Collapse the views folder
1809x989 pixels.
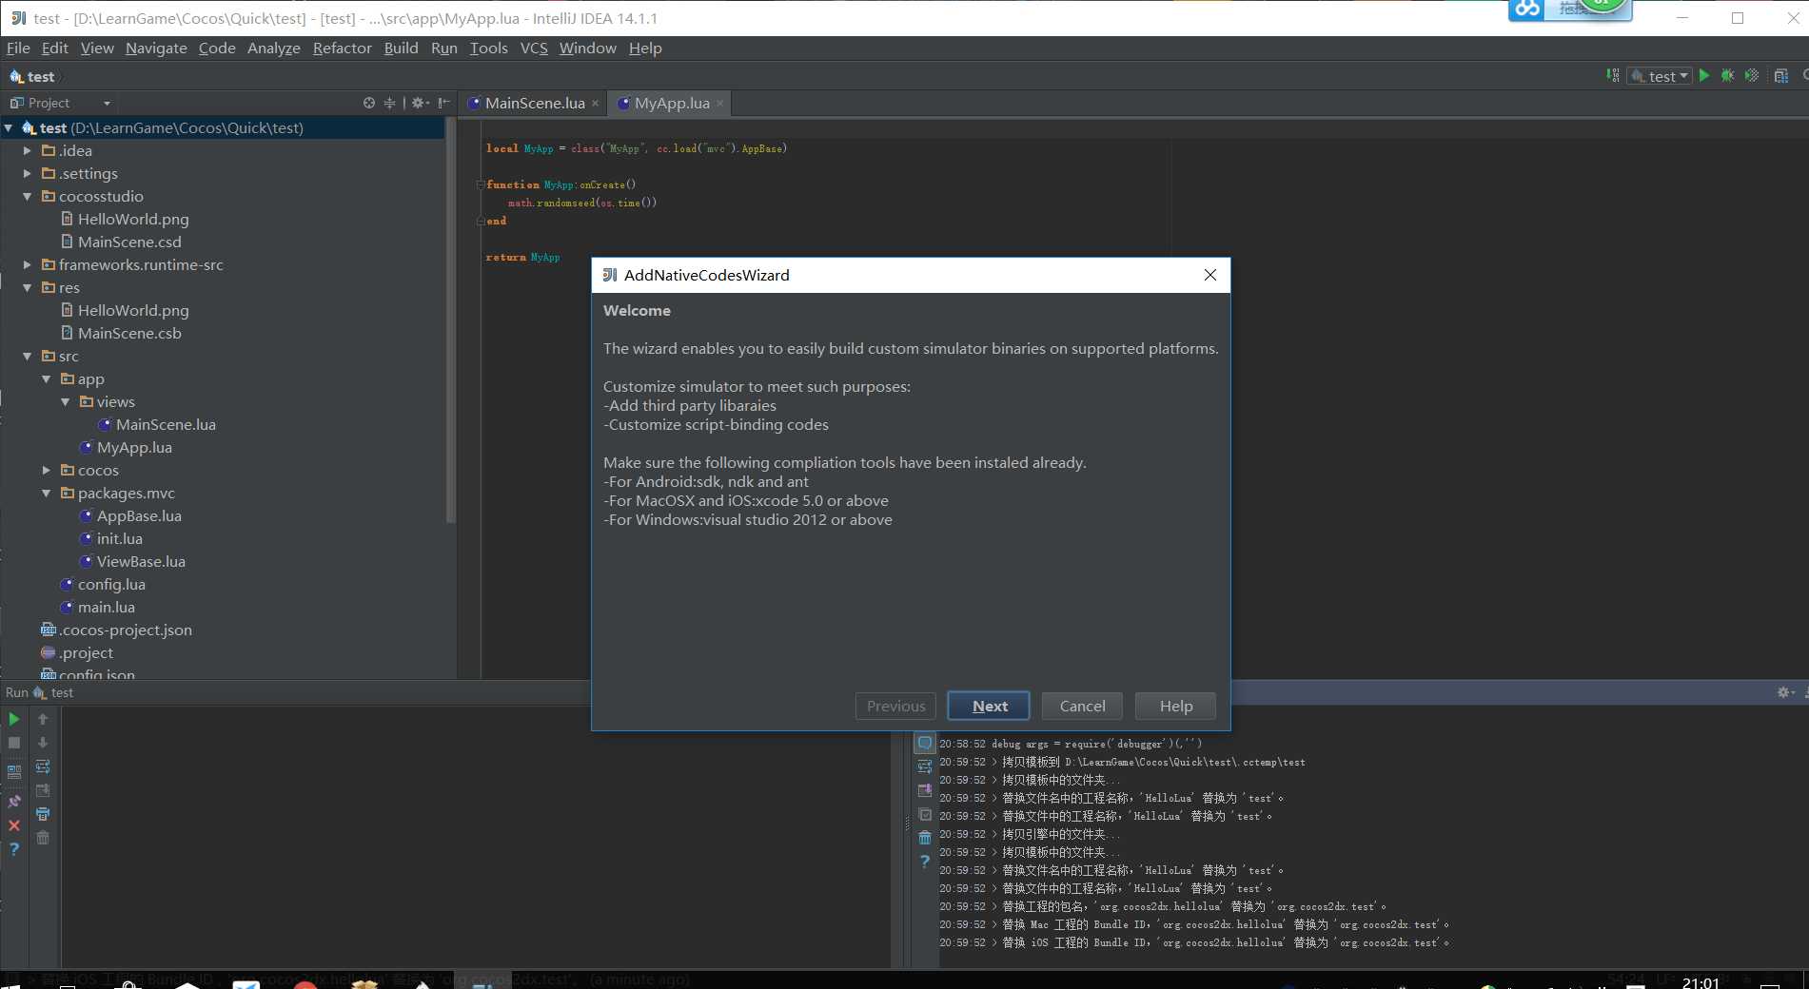[x=66, y=401]
